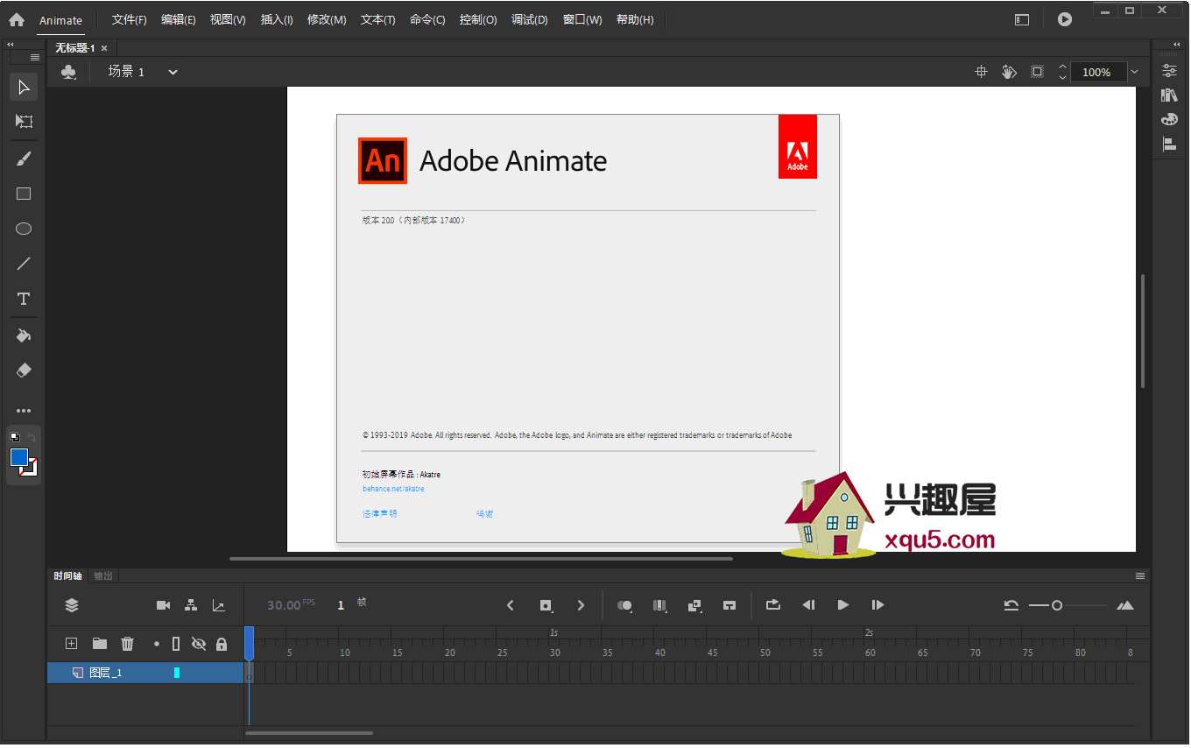1191x748 pixels.
Task: Open the 编辑(E) menu
Action: pos(179,19)
